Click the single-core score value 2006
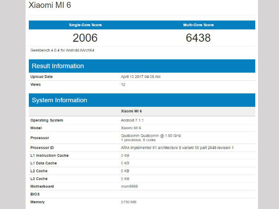This screenshot has height=209, width=279. (x=85, y=38)
